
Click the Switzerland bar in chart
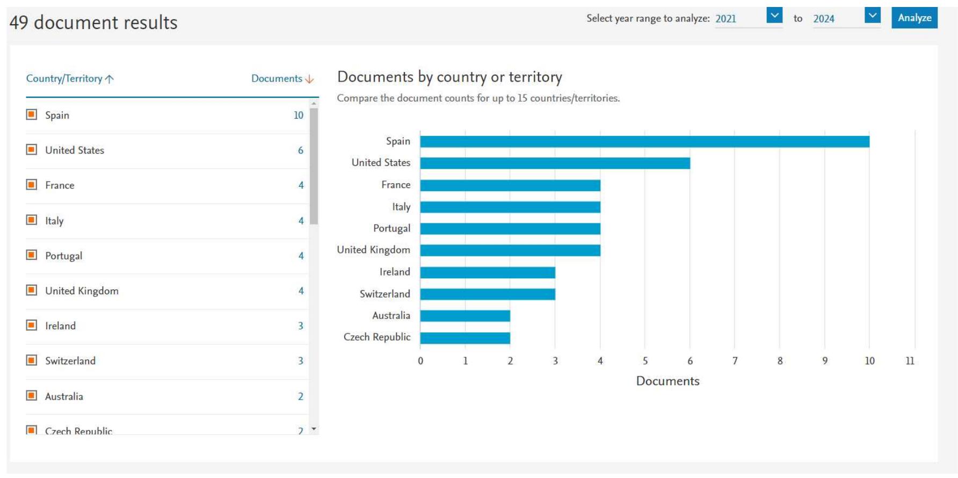[x=488, y=294]
